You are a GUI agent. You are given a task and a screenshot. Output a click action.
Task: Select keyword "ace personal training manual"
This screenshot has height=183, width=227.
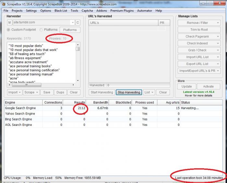(31, 74)
